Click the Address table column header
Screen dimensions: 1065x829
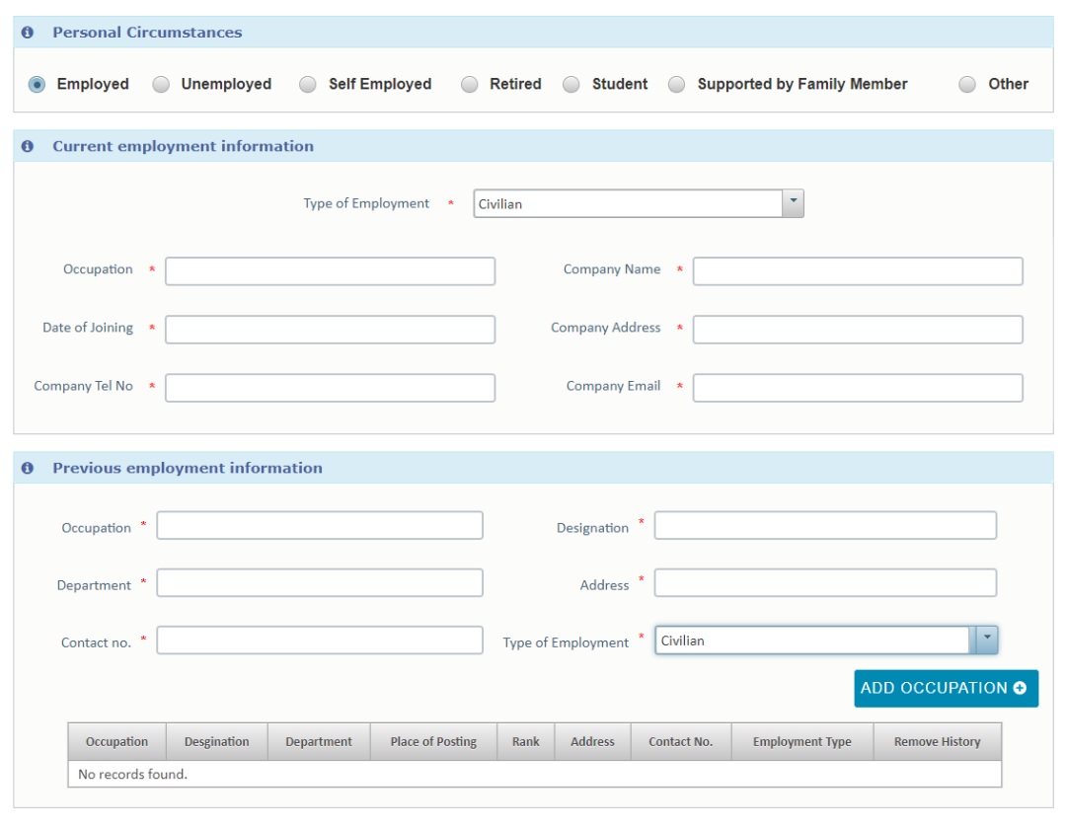pos(592,742)
